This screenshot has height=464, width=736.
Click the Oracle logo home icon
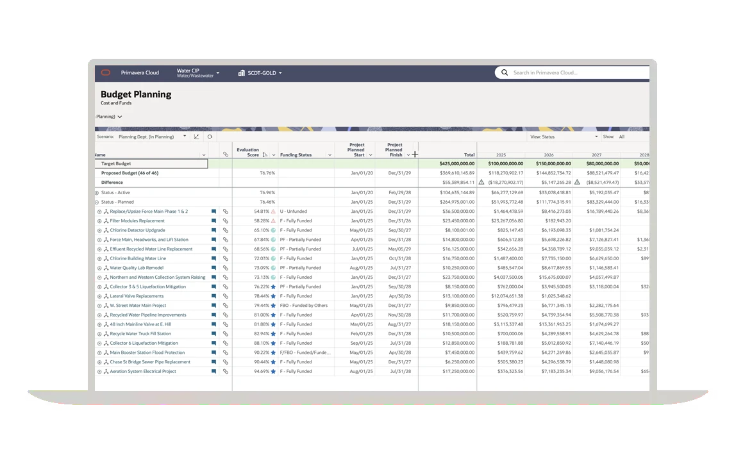(x=106, y=72)
